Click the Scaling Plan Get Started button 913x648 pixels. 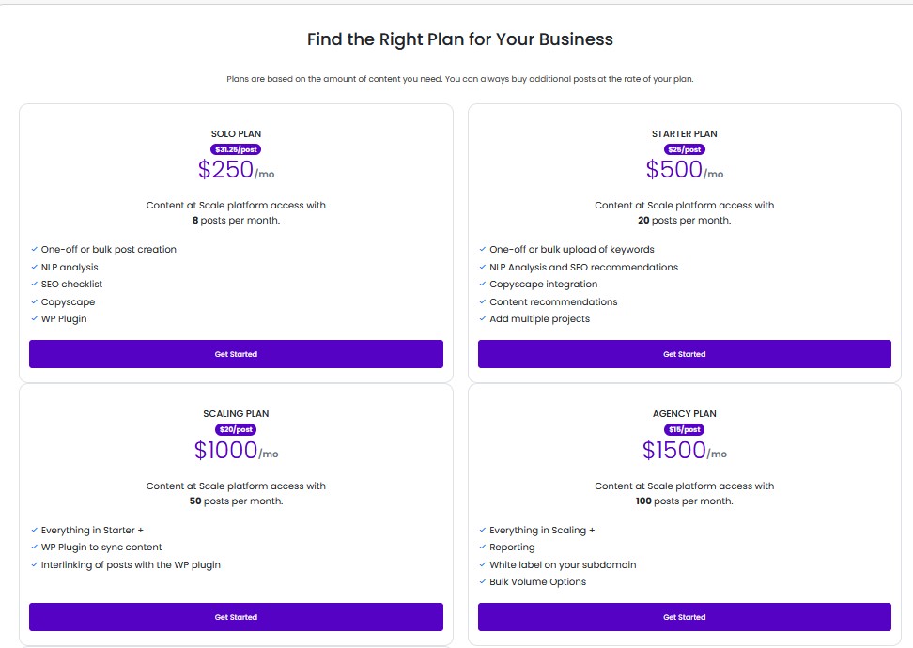[x=236, y=617]
